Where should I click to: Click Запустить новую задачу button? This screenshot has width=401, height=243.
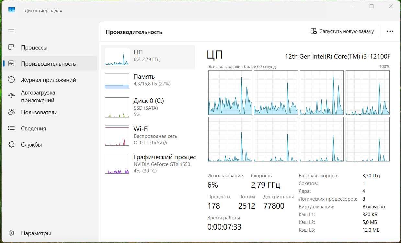click(x=342, y=31)
